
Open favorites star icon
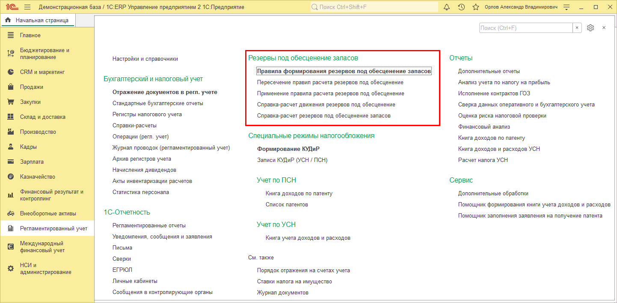tap(475, 7)
